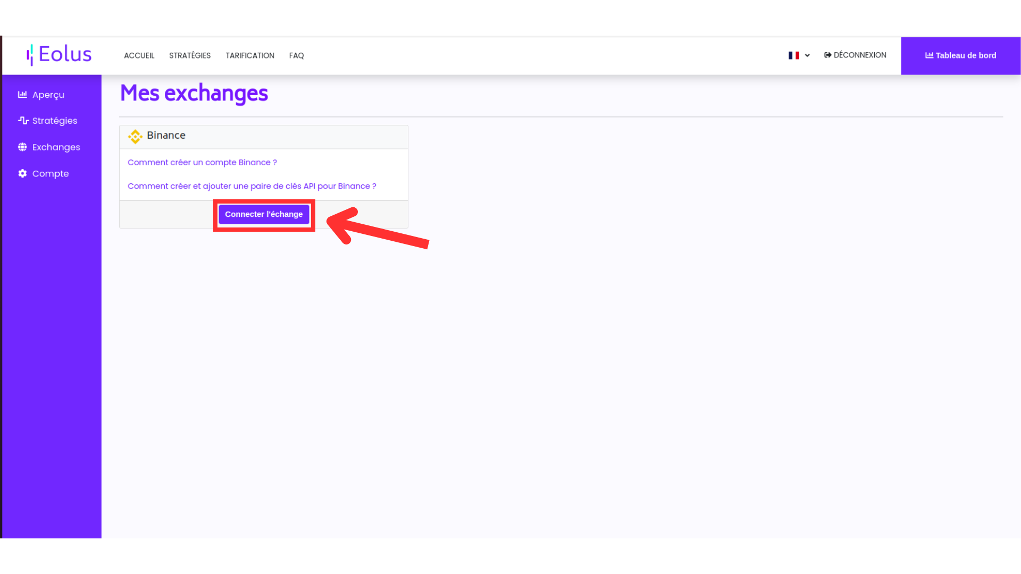
Task: Open the FAQ page
Action: click(296, 55)
